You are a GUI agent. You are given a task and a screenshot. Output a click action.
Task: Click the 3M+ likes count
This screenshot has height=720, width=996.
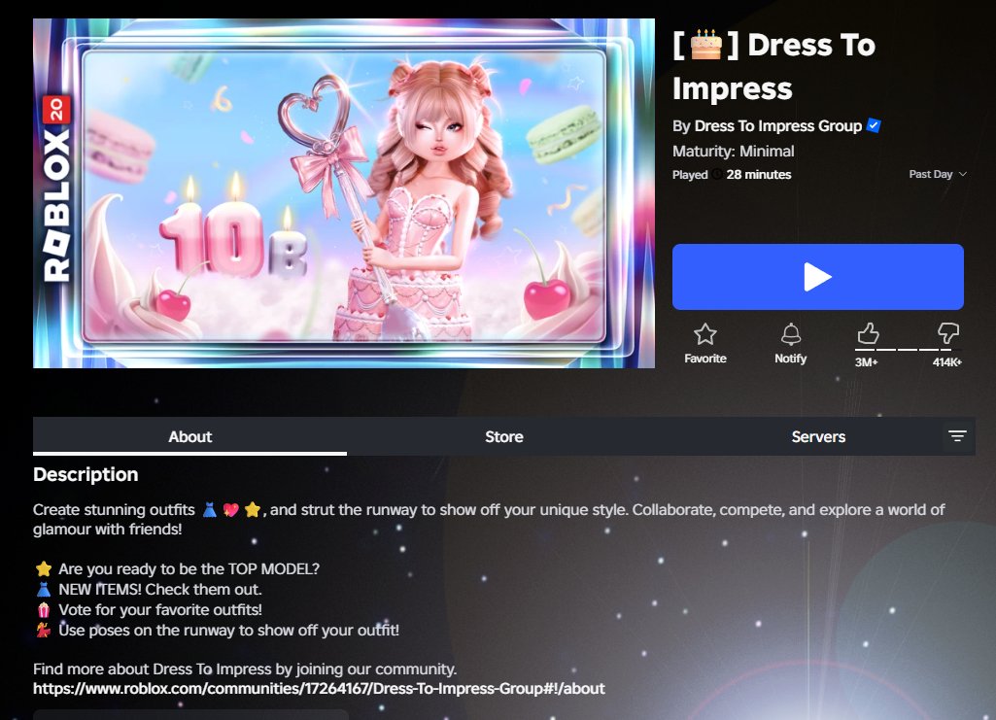tap(866, 362)
